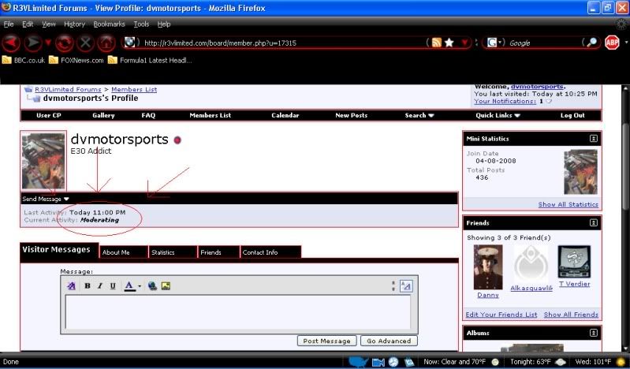Click the Go Advanced button
The image size is (630, 369).
tap(389, 341)
